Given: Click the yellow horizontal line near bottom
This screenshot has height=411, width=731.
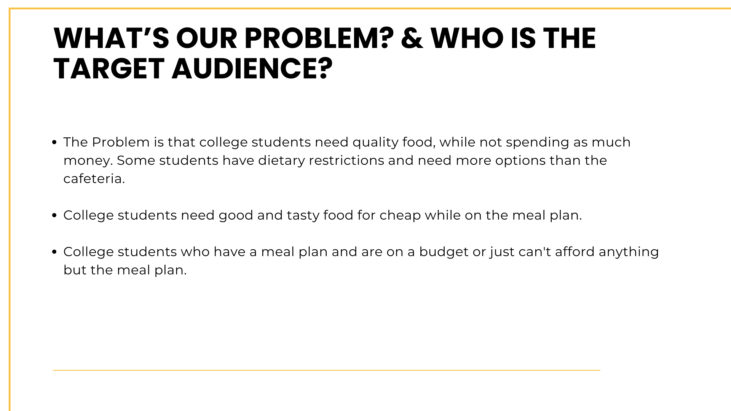Looking at the screenshot, I should point(326,370).
